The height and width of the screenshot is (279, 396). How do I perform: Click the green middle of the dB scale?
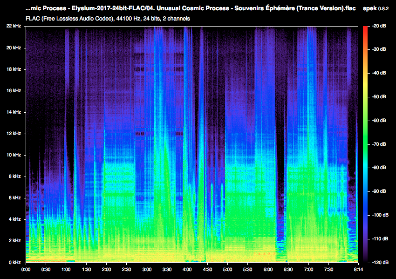[365, 144]
